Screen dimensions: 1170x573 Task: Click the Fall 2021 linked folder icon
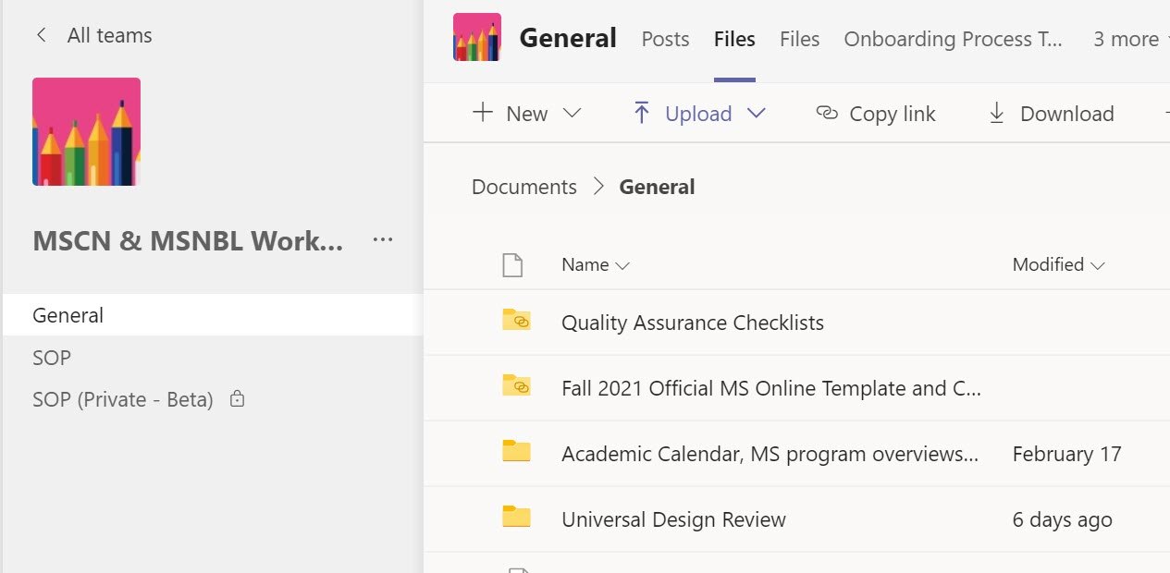(516, 385)
